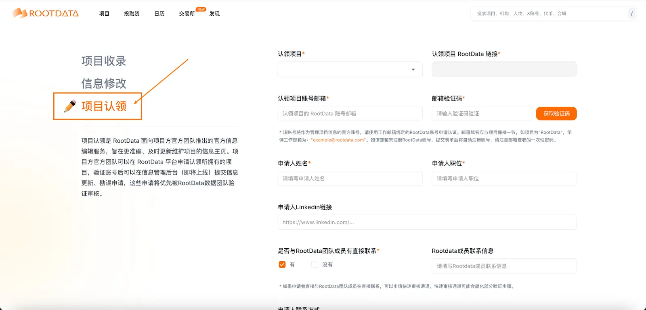646x310 pixels.
Task: Click the pencil icon beside 项目认领
Action: pos(70,106)
